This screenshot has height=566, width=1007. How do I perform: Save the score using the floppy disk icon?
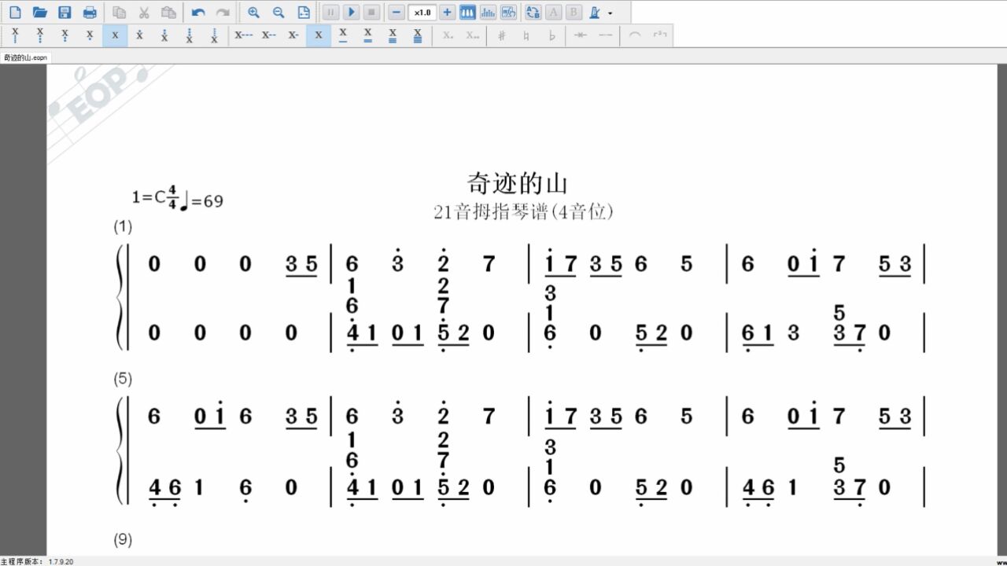[65, 13]
